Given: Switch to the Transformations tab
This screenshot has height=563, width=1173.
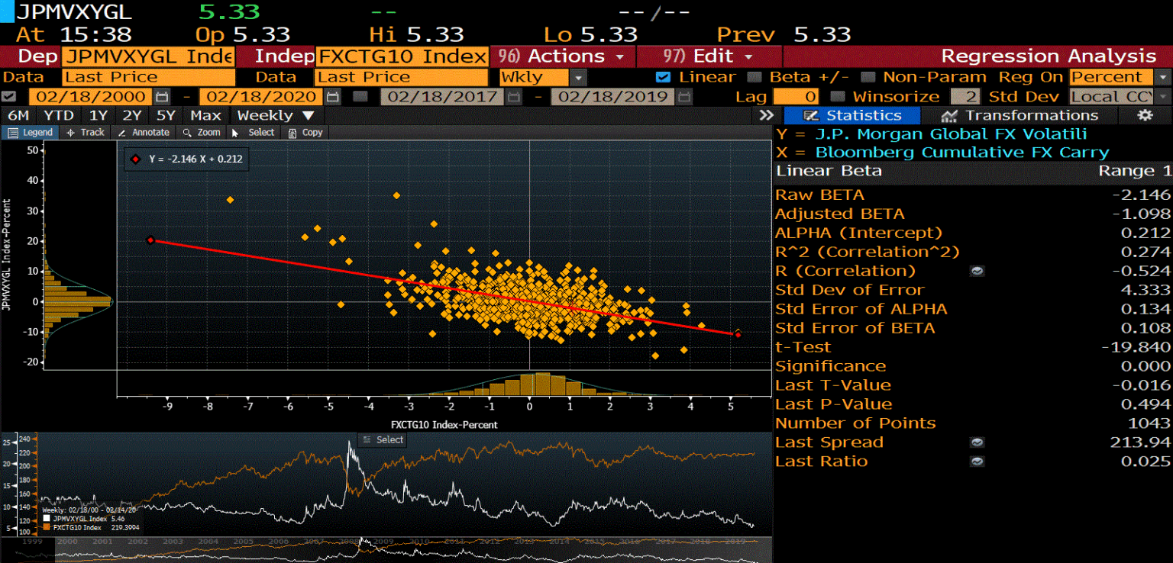Looking at the screenshot, I should [x=1020, y=115].
